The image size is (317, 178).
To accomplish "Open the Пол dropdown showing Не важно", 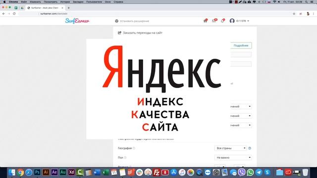I will [233, 157].
